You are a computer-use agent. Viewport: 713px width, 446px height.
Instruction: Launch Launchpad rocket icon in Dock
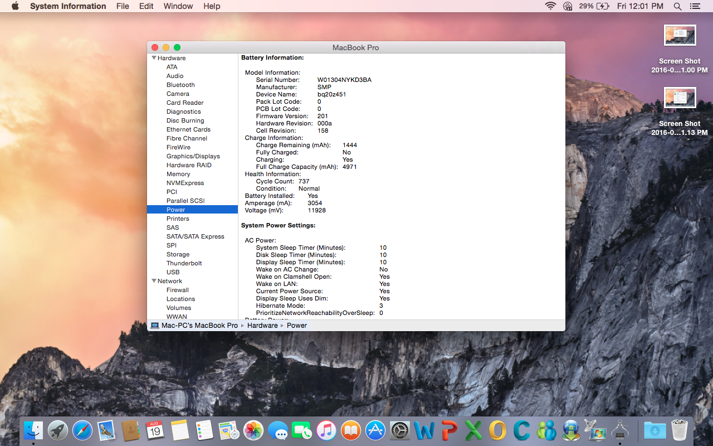[x=58, y=430]
